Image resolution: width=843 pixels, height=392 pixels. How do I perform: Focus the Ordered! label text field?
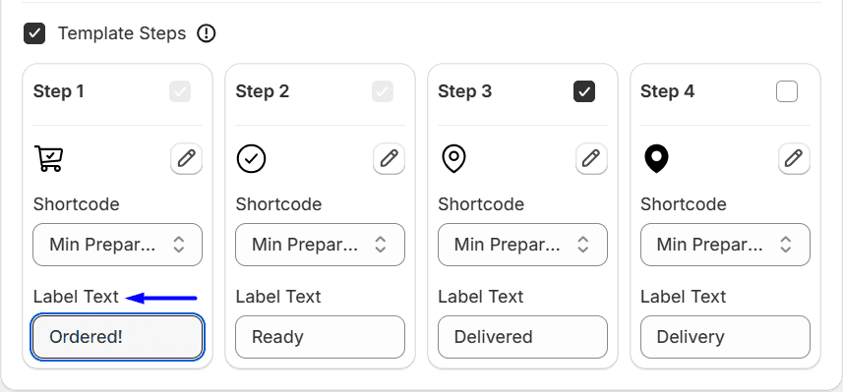(117, 337)
